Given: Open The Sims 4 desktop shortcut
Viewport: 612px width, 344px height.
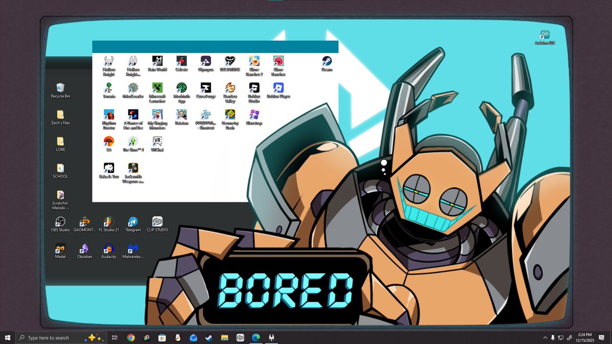Looking at the screenshot, I should (x=133, y=144).
